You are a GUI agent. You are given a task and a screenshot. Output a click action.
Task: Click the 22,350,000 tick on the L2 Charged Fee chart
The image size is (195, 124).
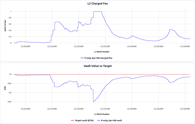pyautogui.click(x=185, y=47)
